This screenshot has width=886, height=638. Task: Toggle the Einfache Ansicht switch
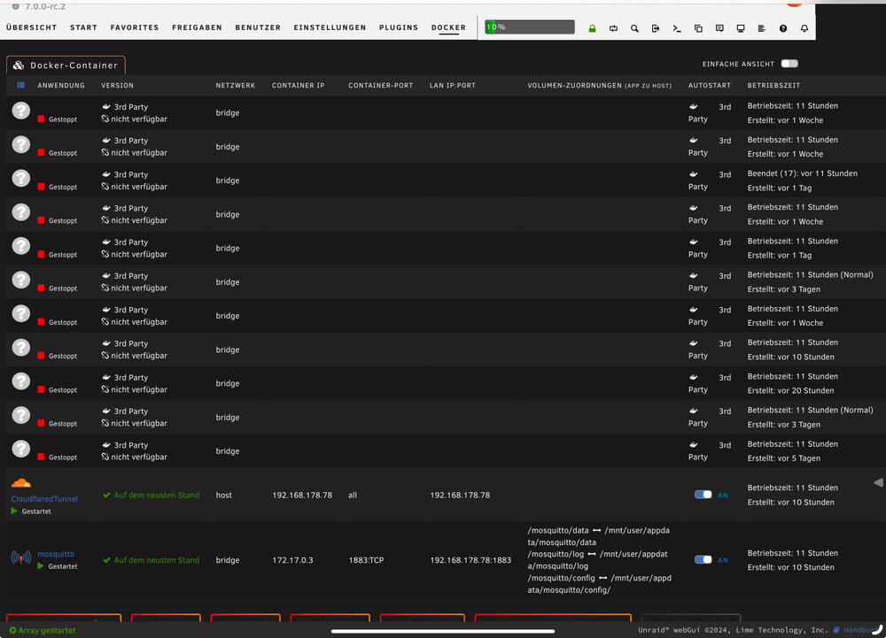(789, 64)
